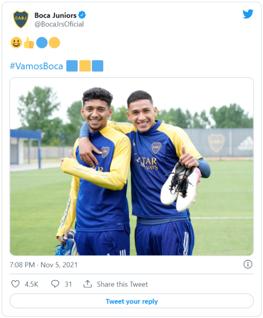Click the 7:08 PM Nov 5, 2021 timestamp
This screenshot has height=318, width=263.
point(43,265)
